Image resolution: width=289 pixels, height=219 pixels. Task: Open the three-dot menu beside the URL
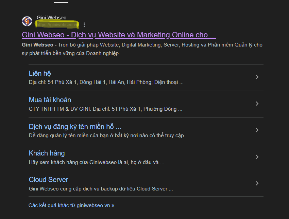tap(84, 25)
